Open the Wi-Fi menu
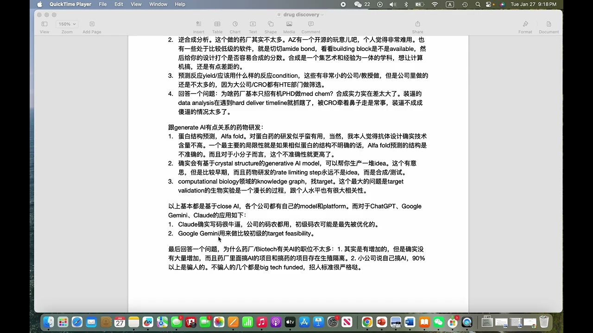The width and height of the screenshot is (593, 333). click(x=435, y=4)
